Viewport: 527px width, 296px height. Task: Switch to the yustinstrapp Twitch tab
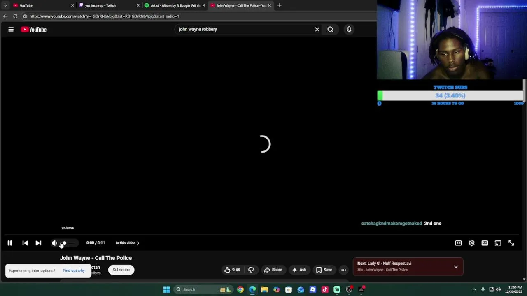coord(108,5)
